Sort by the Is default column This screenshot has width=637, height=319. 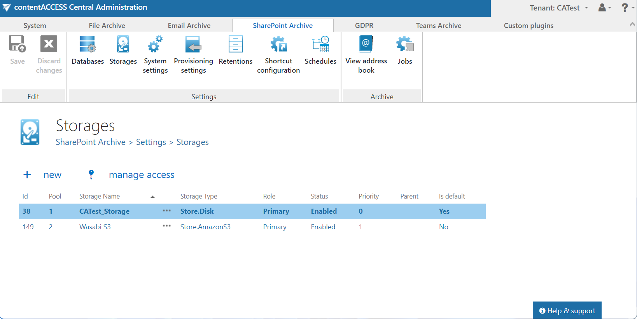[452, 196]
